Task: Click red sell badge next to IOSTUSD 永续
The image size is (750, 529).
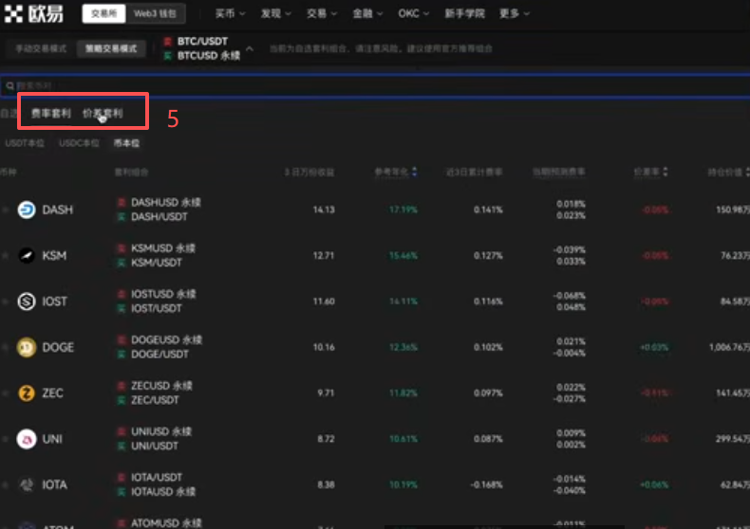Action: (x=122, y=294)
